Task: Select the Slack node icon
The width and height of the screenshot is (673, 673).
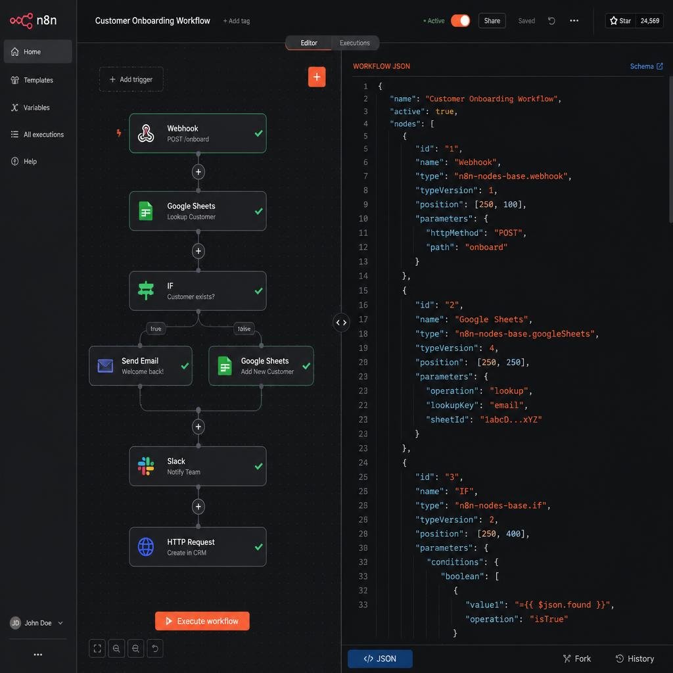Action: [x=146, y=466]
